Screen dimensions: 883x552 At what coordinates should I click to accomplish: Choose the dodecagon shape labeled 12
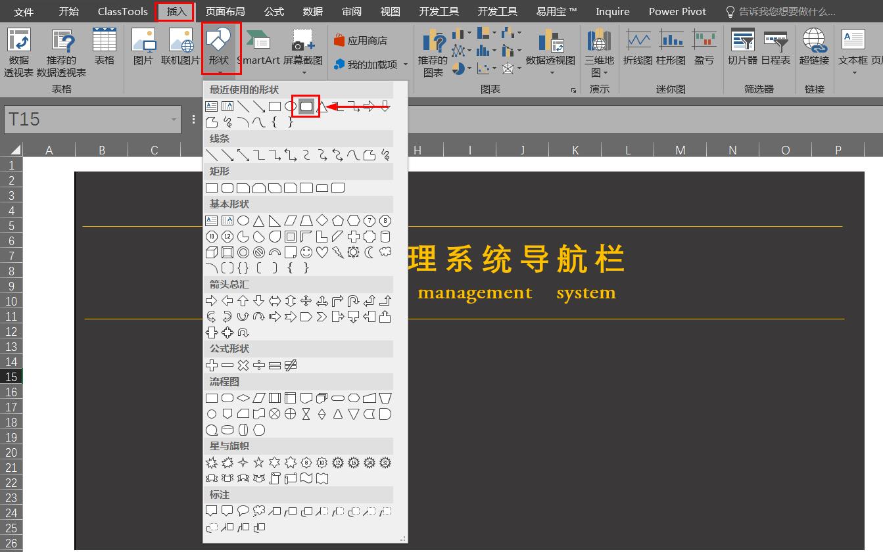click(227, 237)
